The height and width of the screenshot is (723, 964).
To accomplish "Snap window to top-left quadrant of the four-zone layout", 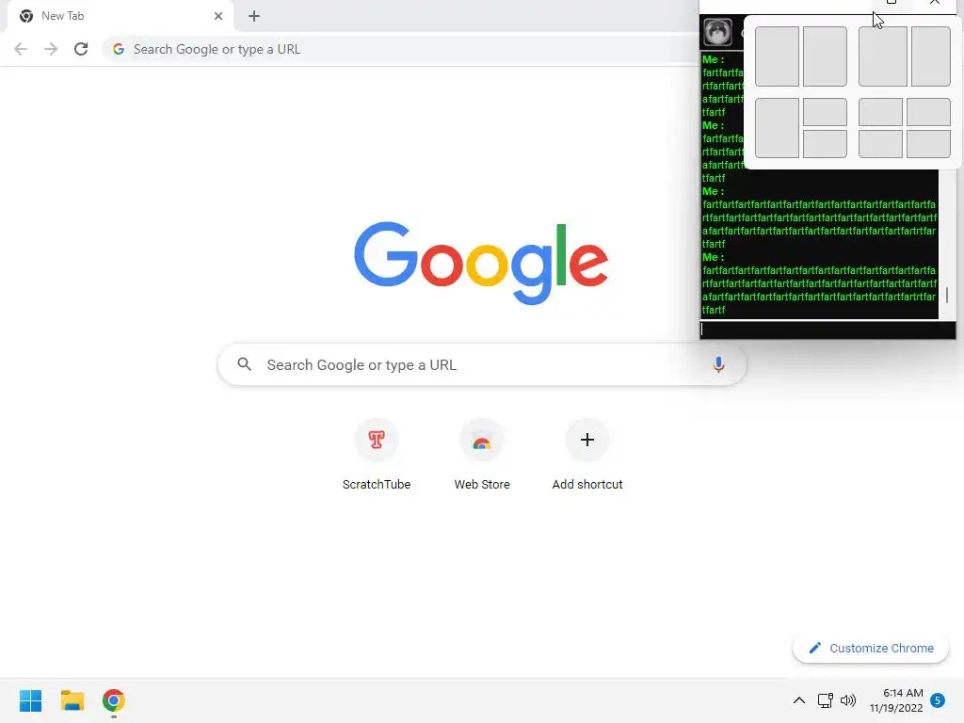I will [880, 113].
